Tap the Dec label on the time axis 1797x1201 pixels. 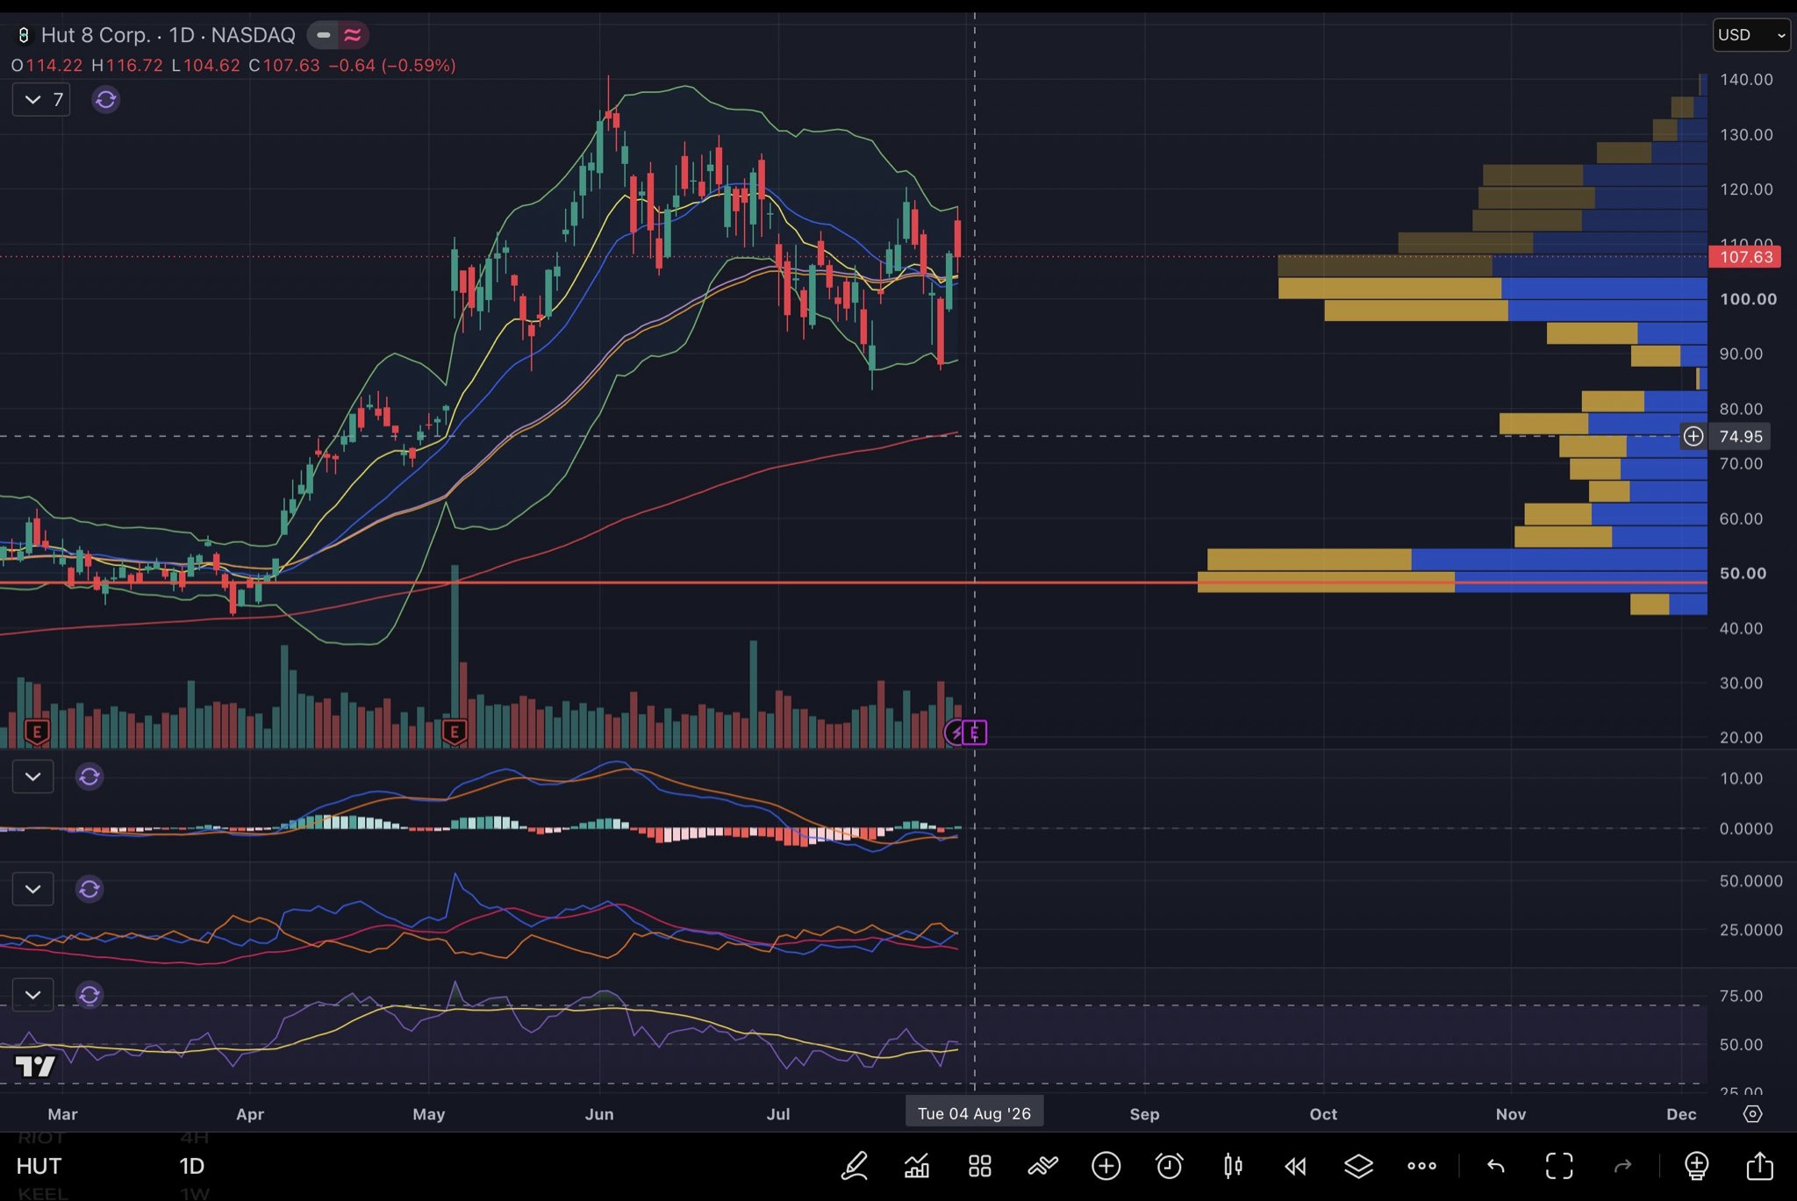pyautogui.click(x=1681, y=1114)
